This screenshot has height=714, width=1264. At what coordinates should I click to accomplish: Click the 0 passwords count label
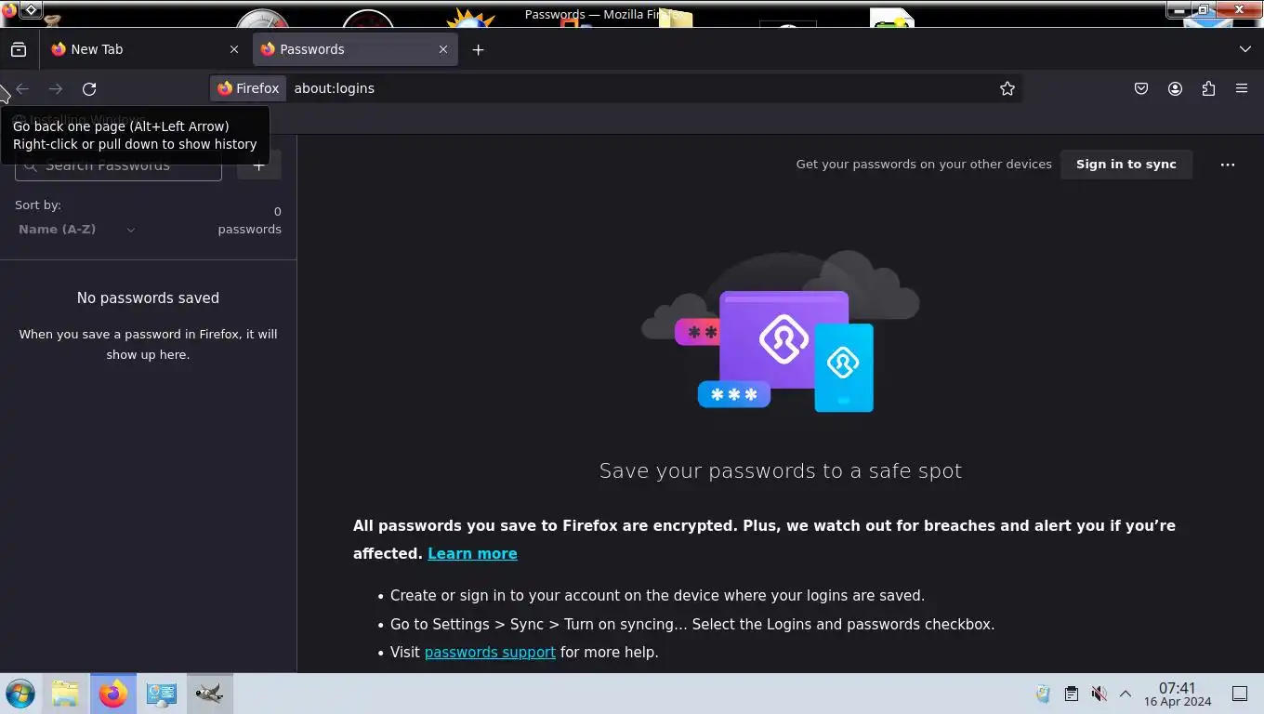249,220
